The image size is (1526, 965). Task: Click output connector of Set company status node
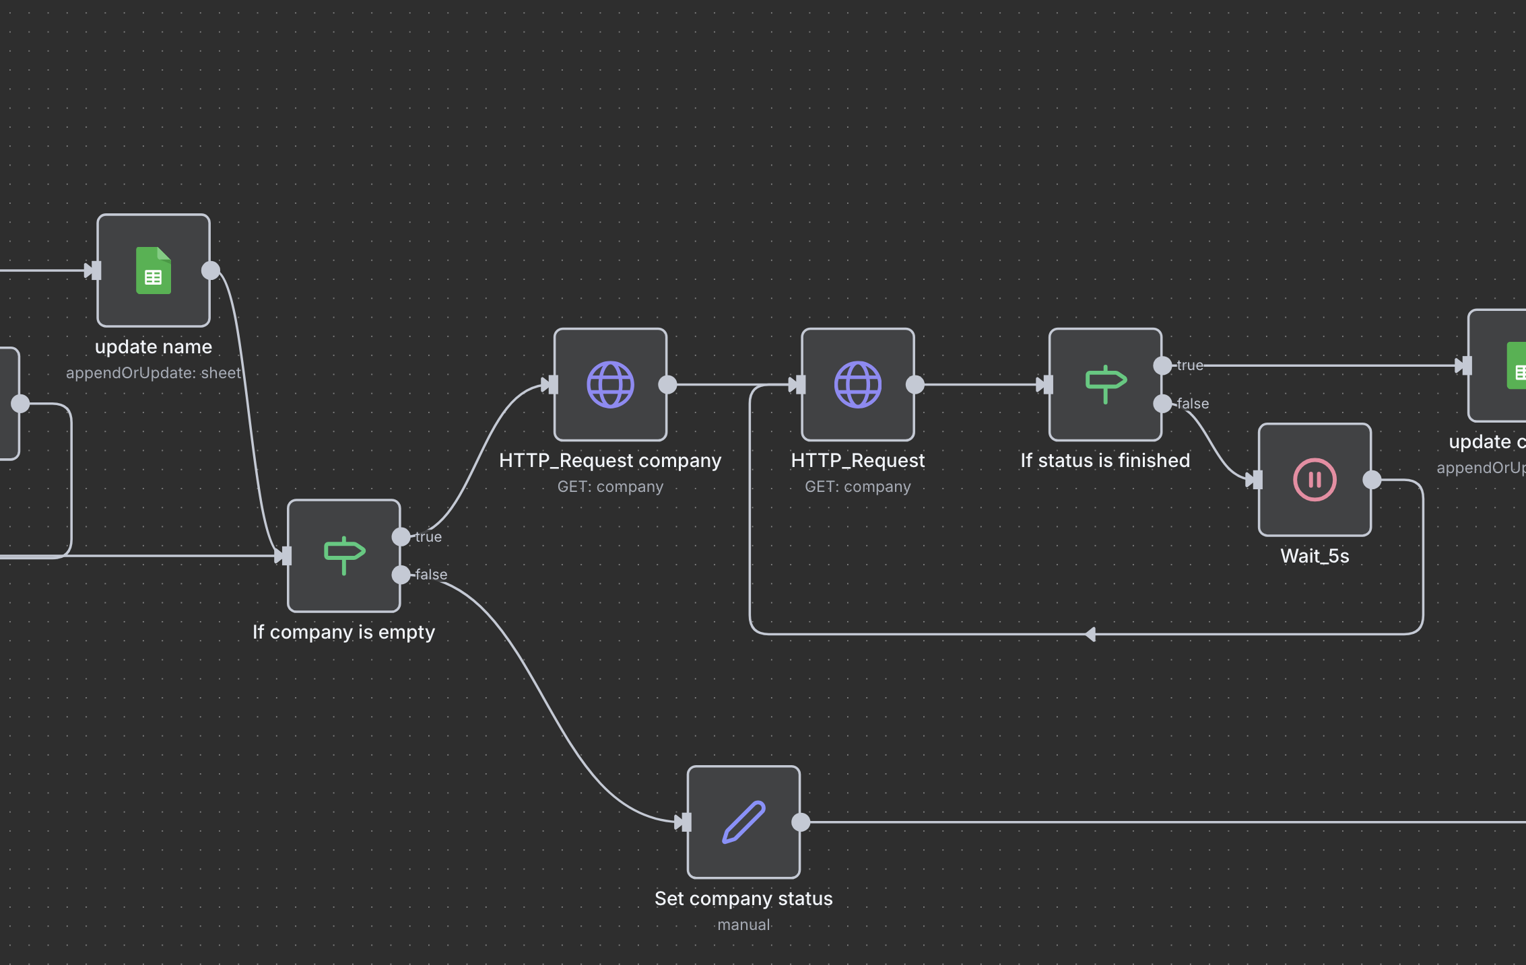801,822
